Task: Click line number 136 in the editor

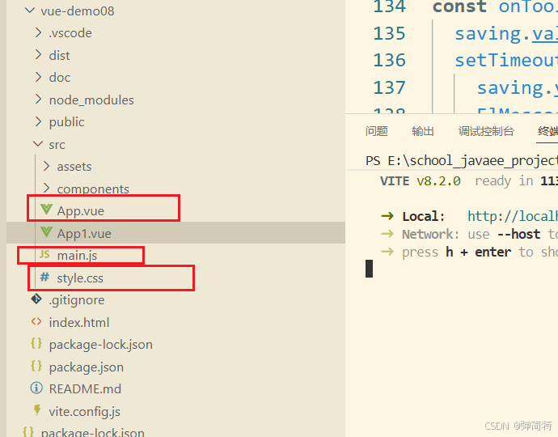Action: tap(389, 60)
